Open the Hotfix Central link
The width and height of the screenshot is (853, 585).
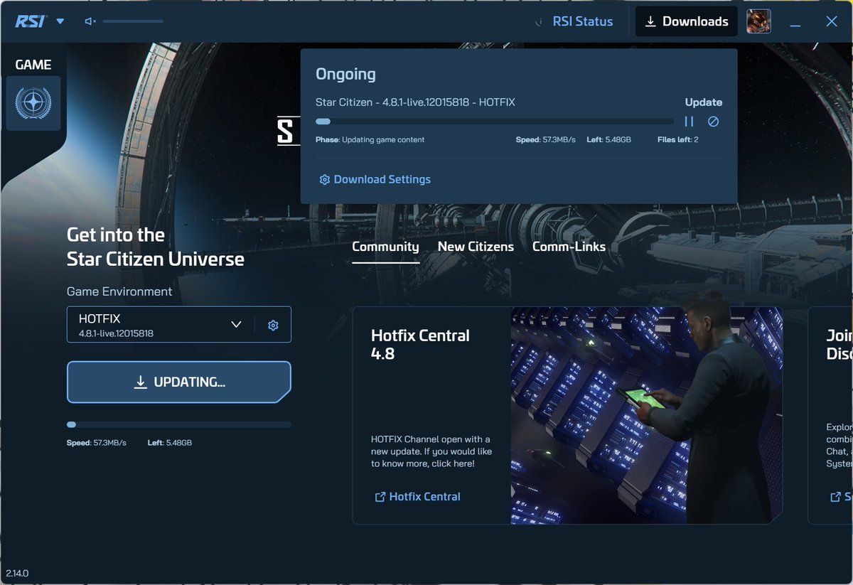coord(417,497)
